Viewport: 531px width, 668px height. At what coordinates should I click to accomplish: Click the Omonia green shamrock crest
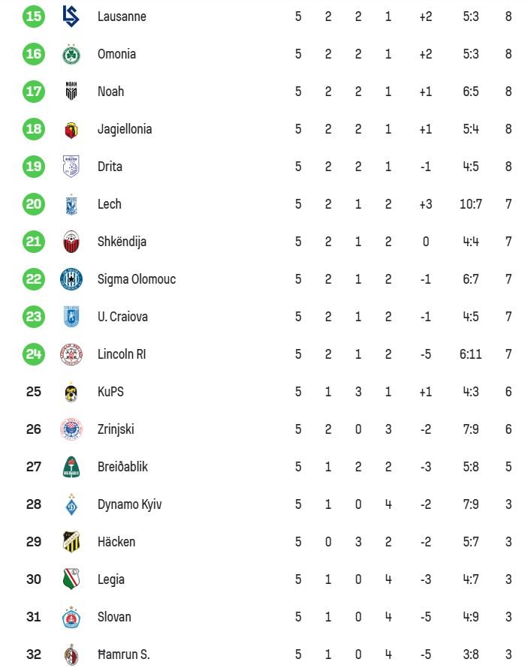[71, 54]
